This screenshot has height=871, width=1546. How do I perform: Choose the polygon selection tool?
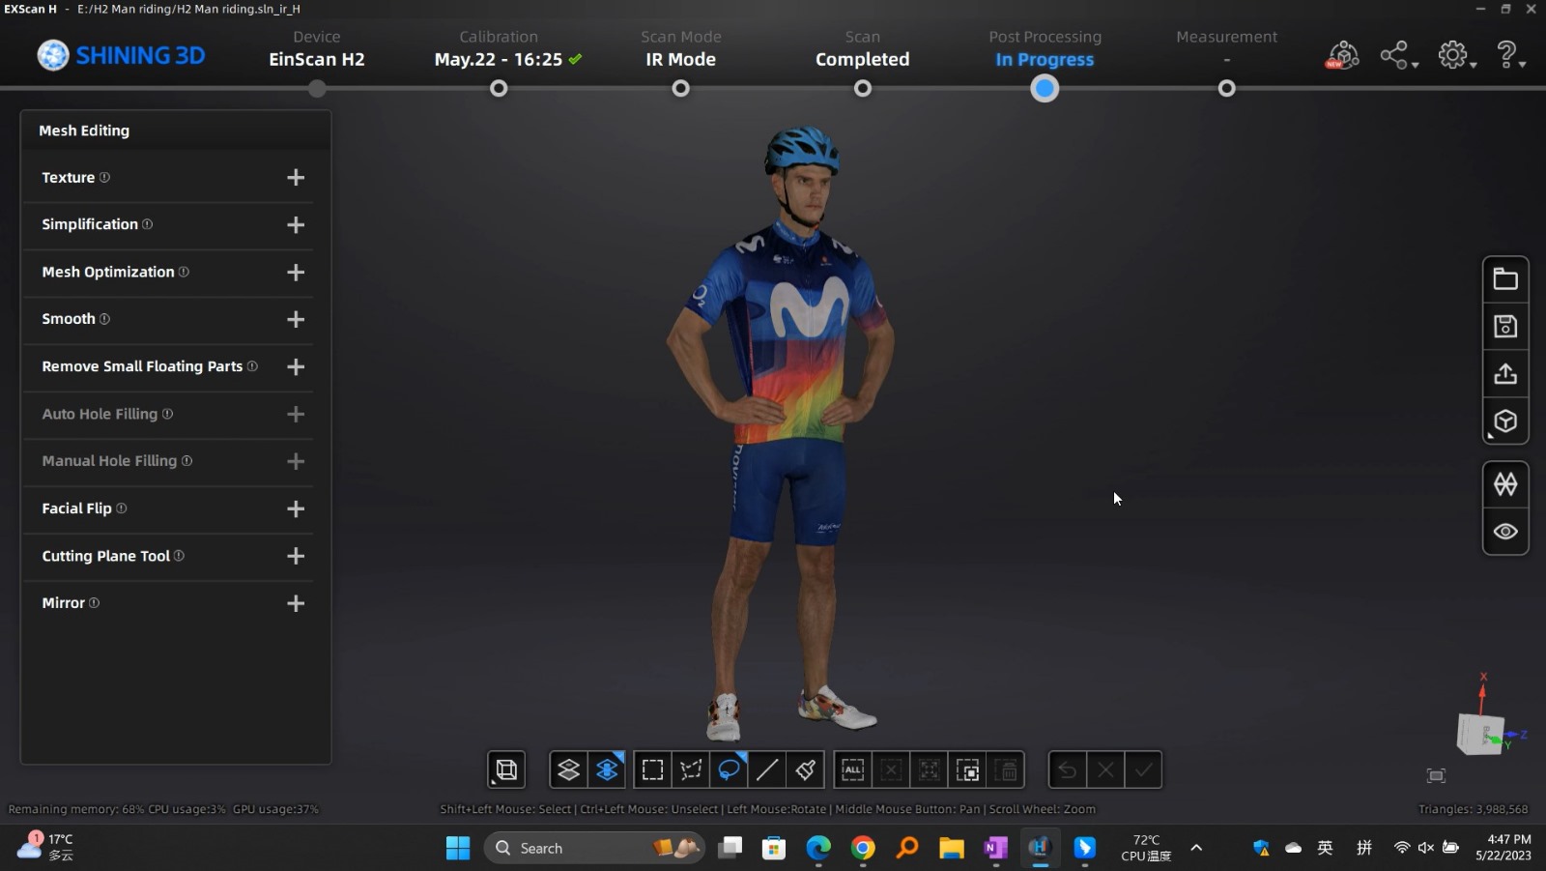pyautogui.click(x=691, y=769)
